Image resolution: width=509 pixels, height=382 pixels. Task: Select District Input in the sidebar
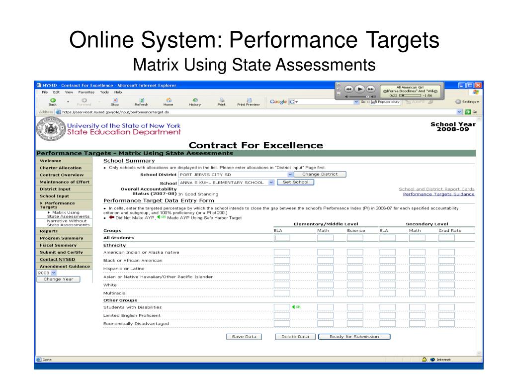click(x=64, y=189)
